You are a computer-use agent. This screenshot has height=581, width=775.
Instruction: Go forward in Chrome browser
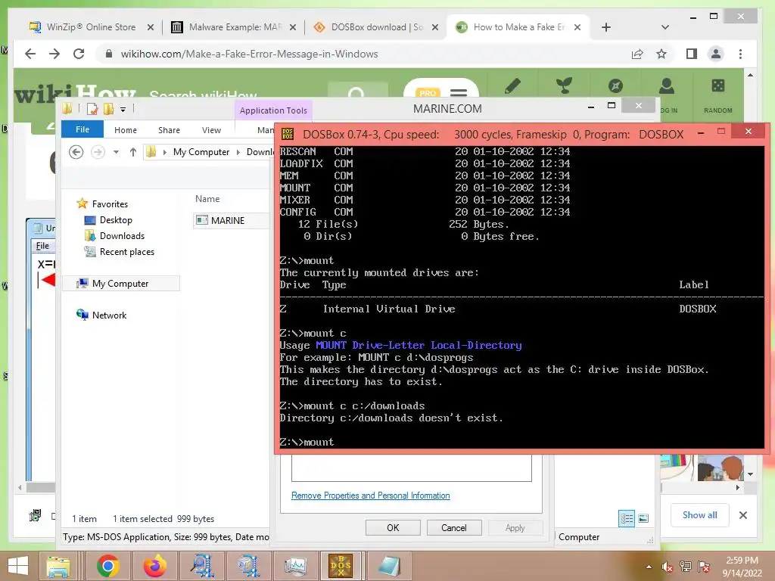click(54, 54)
